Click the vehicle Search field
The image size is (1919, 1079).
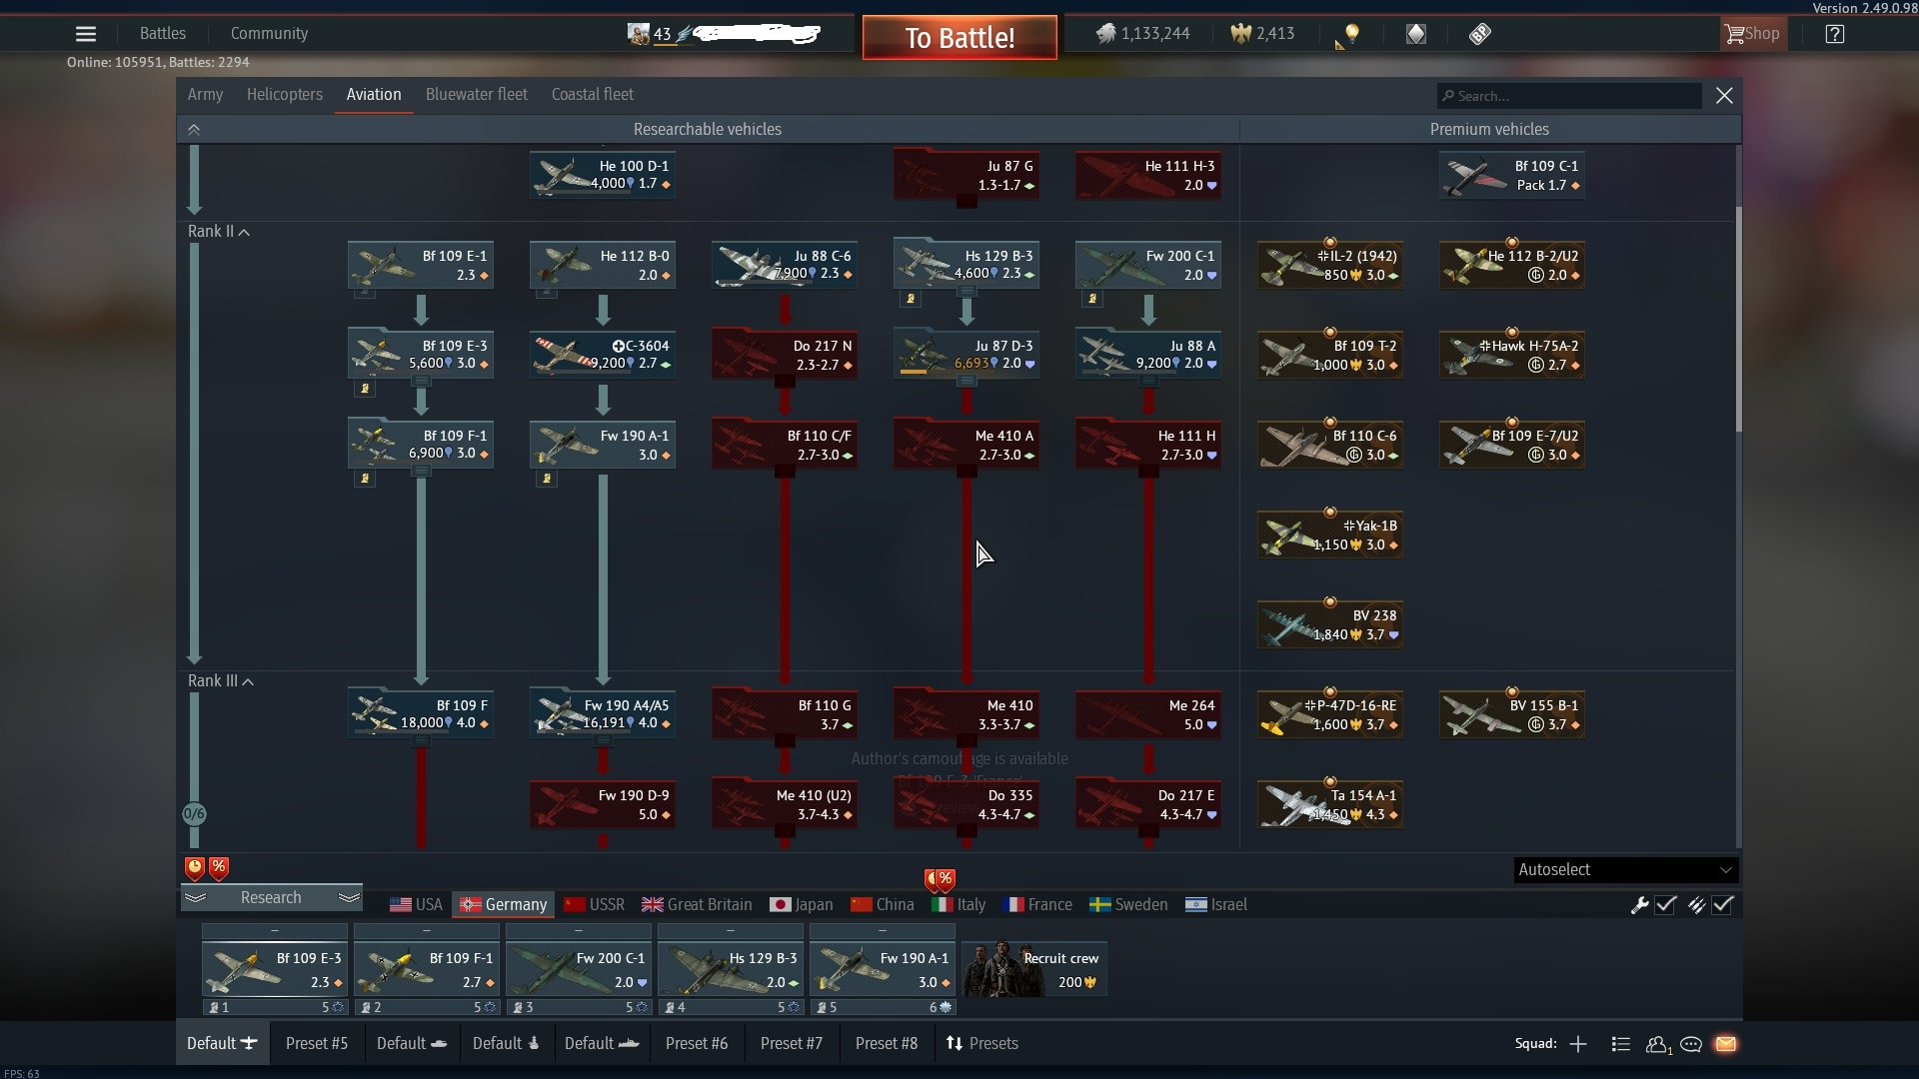tap(1569, 96)
